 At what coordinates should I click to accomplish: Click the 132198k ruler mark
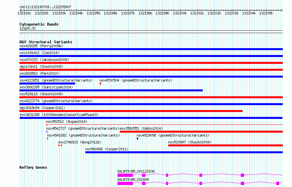coord(145,13)
